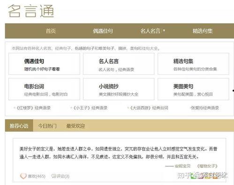Open the 电影台词 category card
This screenshot has width=234, height=185.
tap(44, 89)
